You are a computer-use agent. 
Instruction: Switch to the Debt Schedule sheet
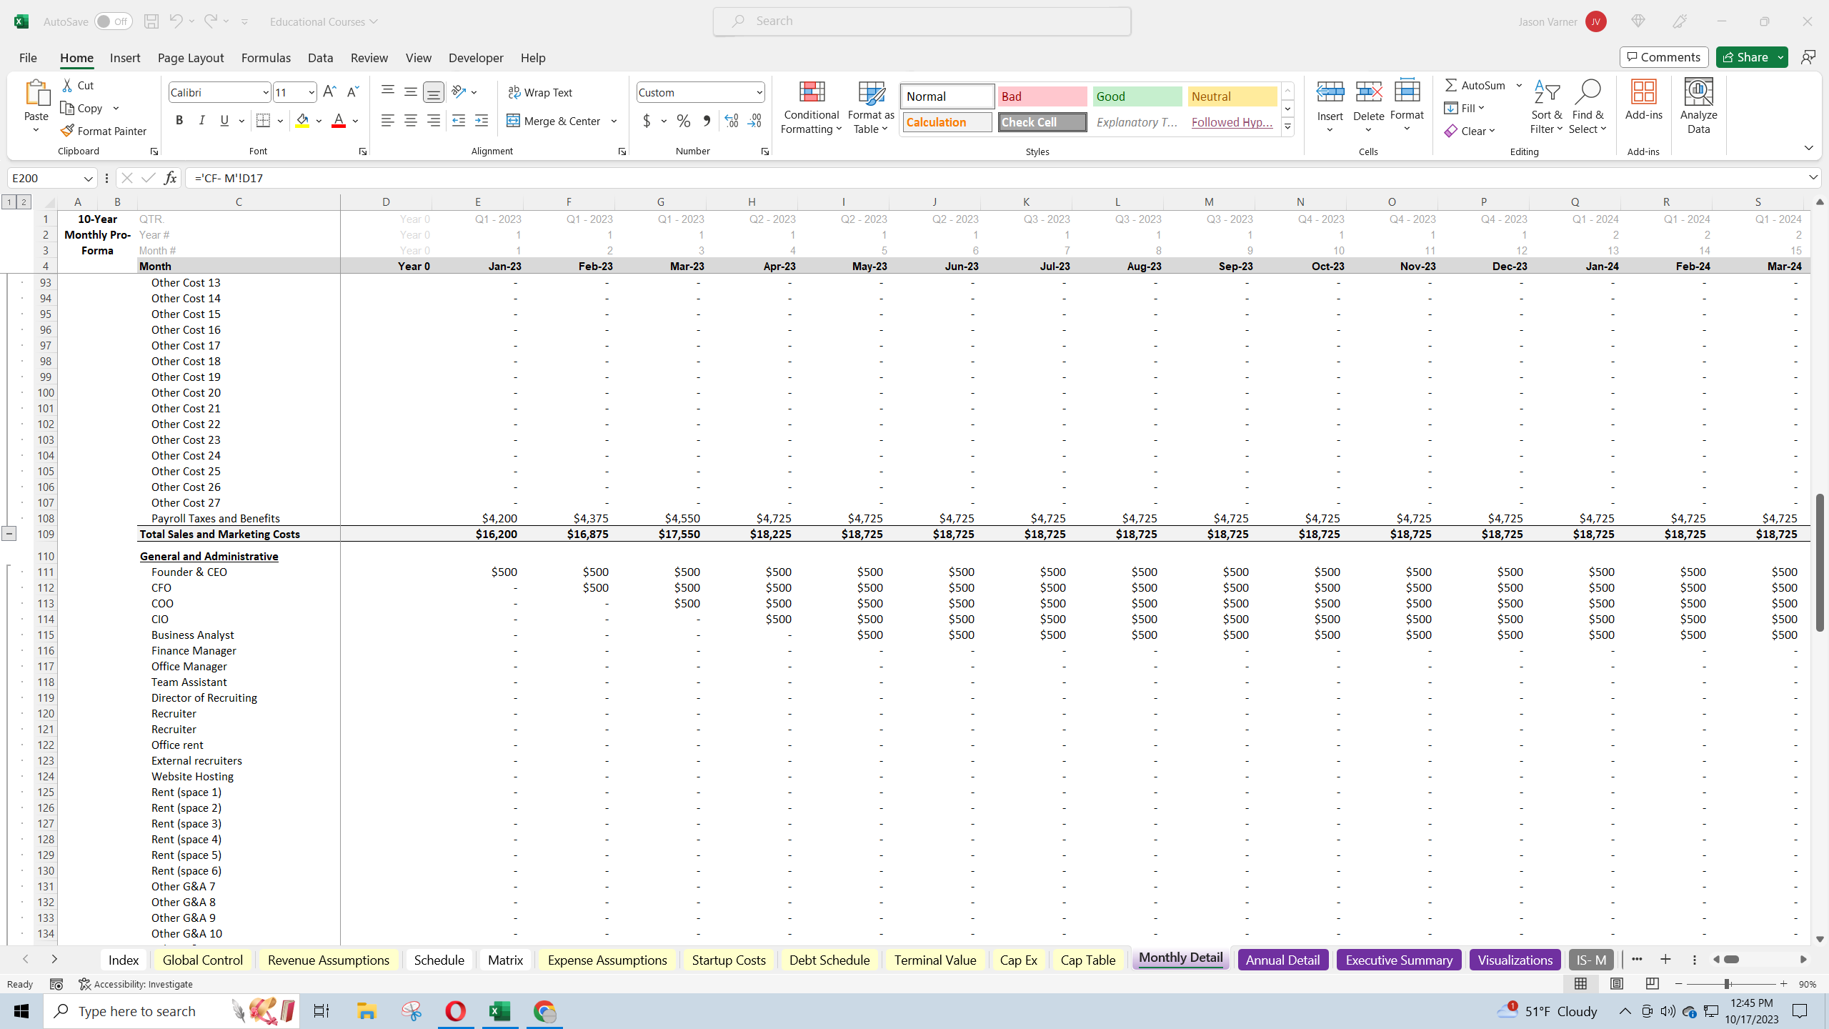point(829,960)
